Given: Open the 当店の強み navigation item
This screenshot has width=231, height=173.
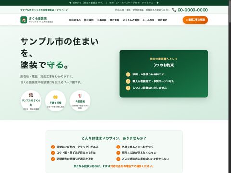Looking at the screenshot, I should pos(75,20).
